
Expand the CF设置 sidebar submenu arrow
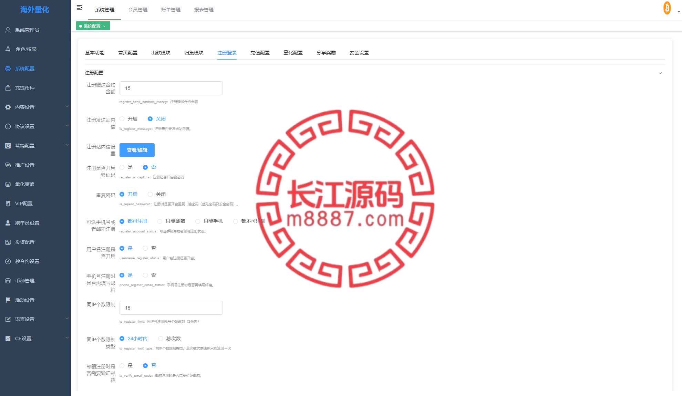click(x=67, y=338)
